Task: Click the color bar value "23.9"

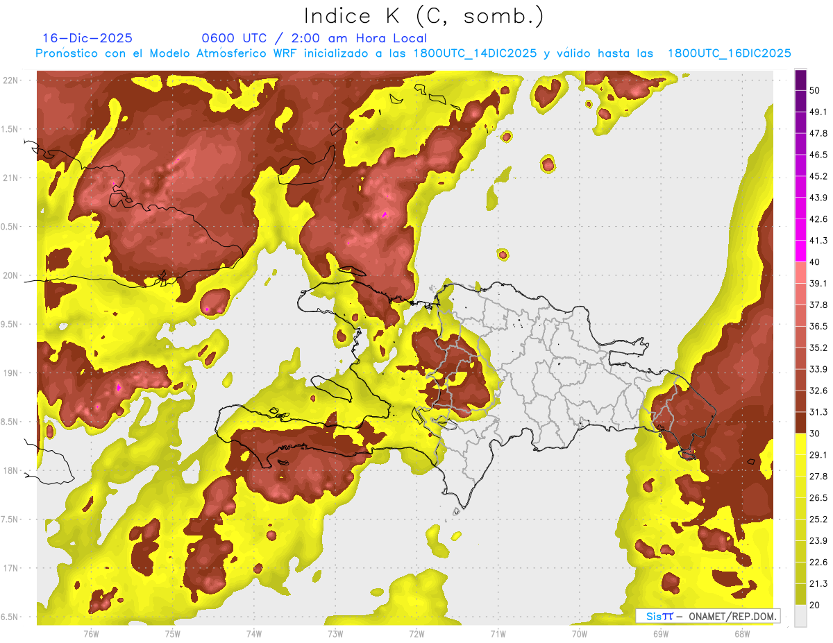Action: [x=819, y=540]
